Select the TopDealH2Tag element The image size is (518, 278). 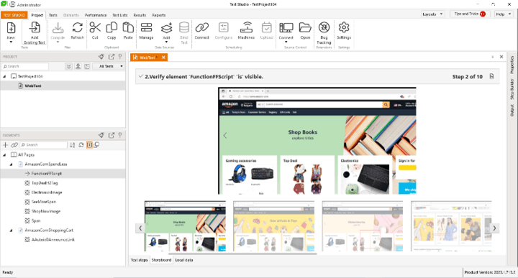click(x=45, y=183)
